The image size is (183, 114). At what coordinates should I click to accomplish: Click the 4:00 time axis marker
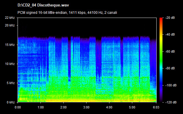click(109, 107)
